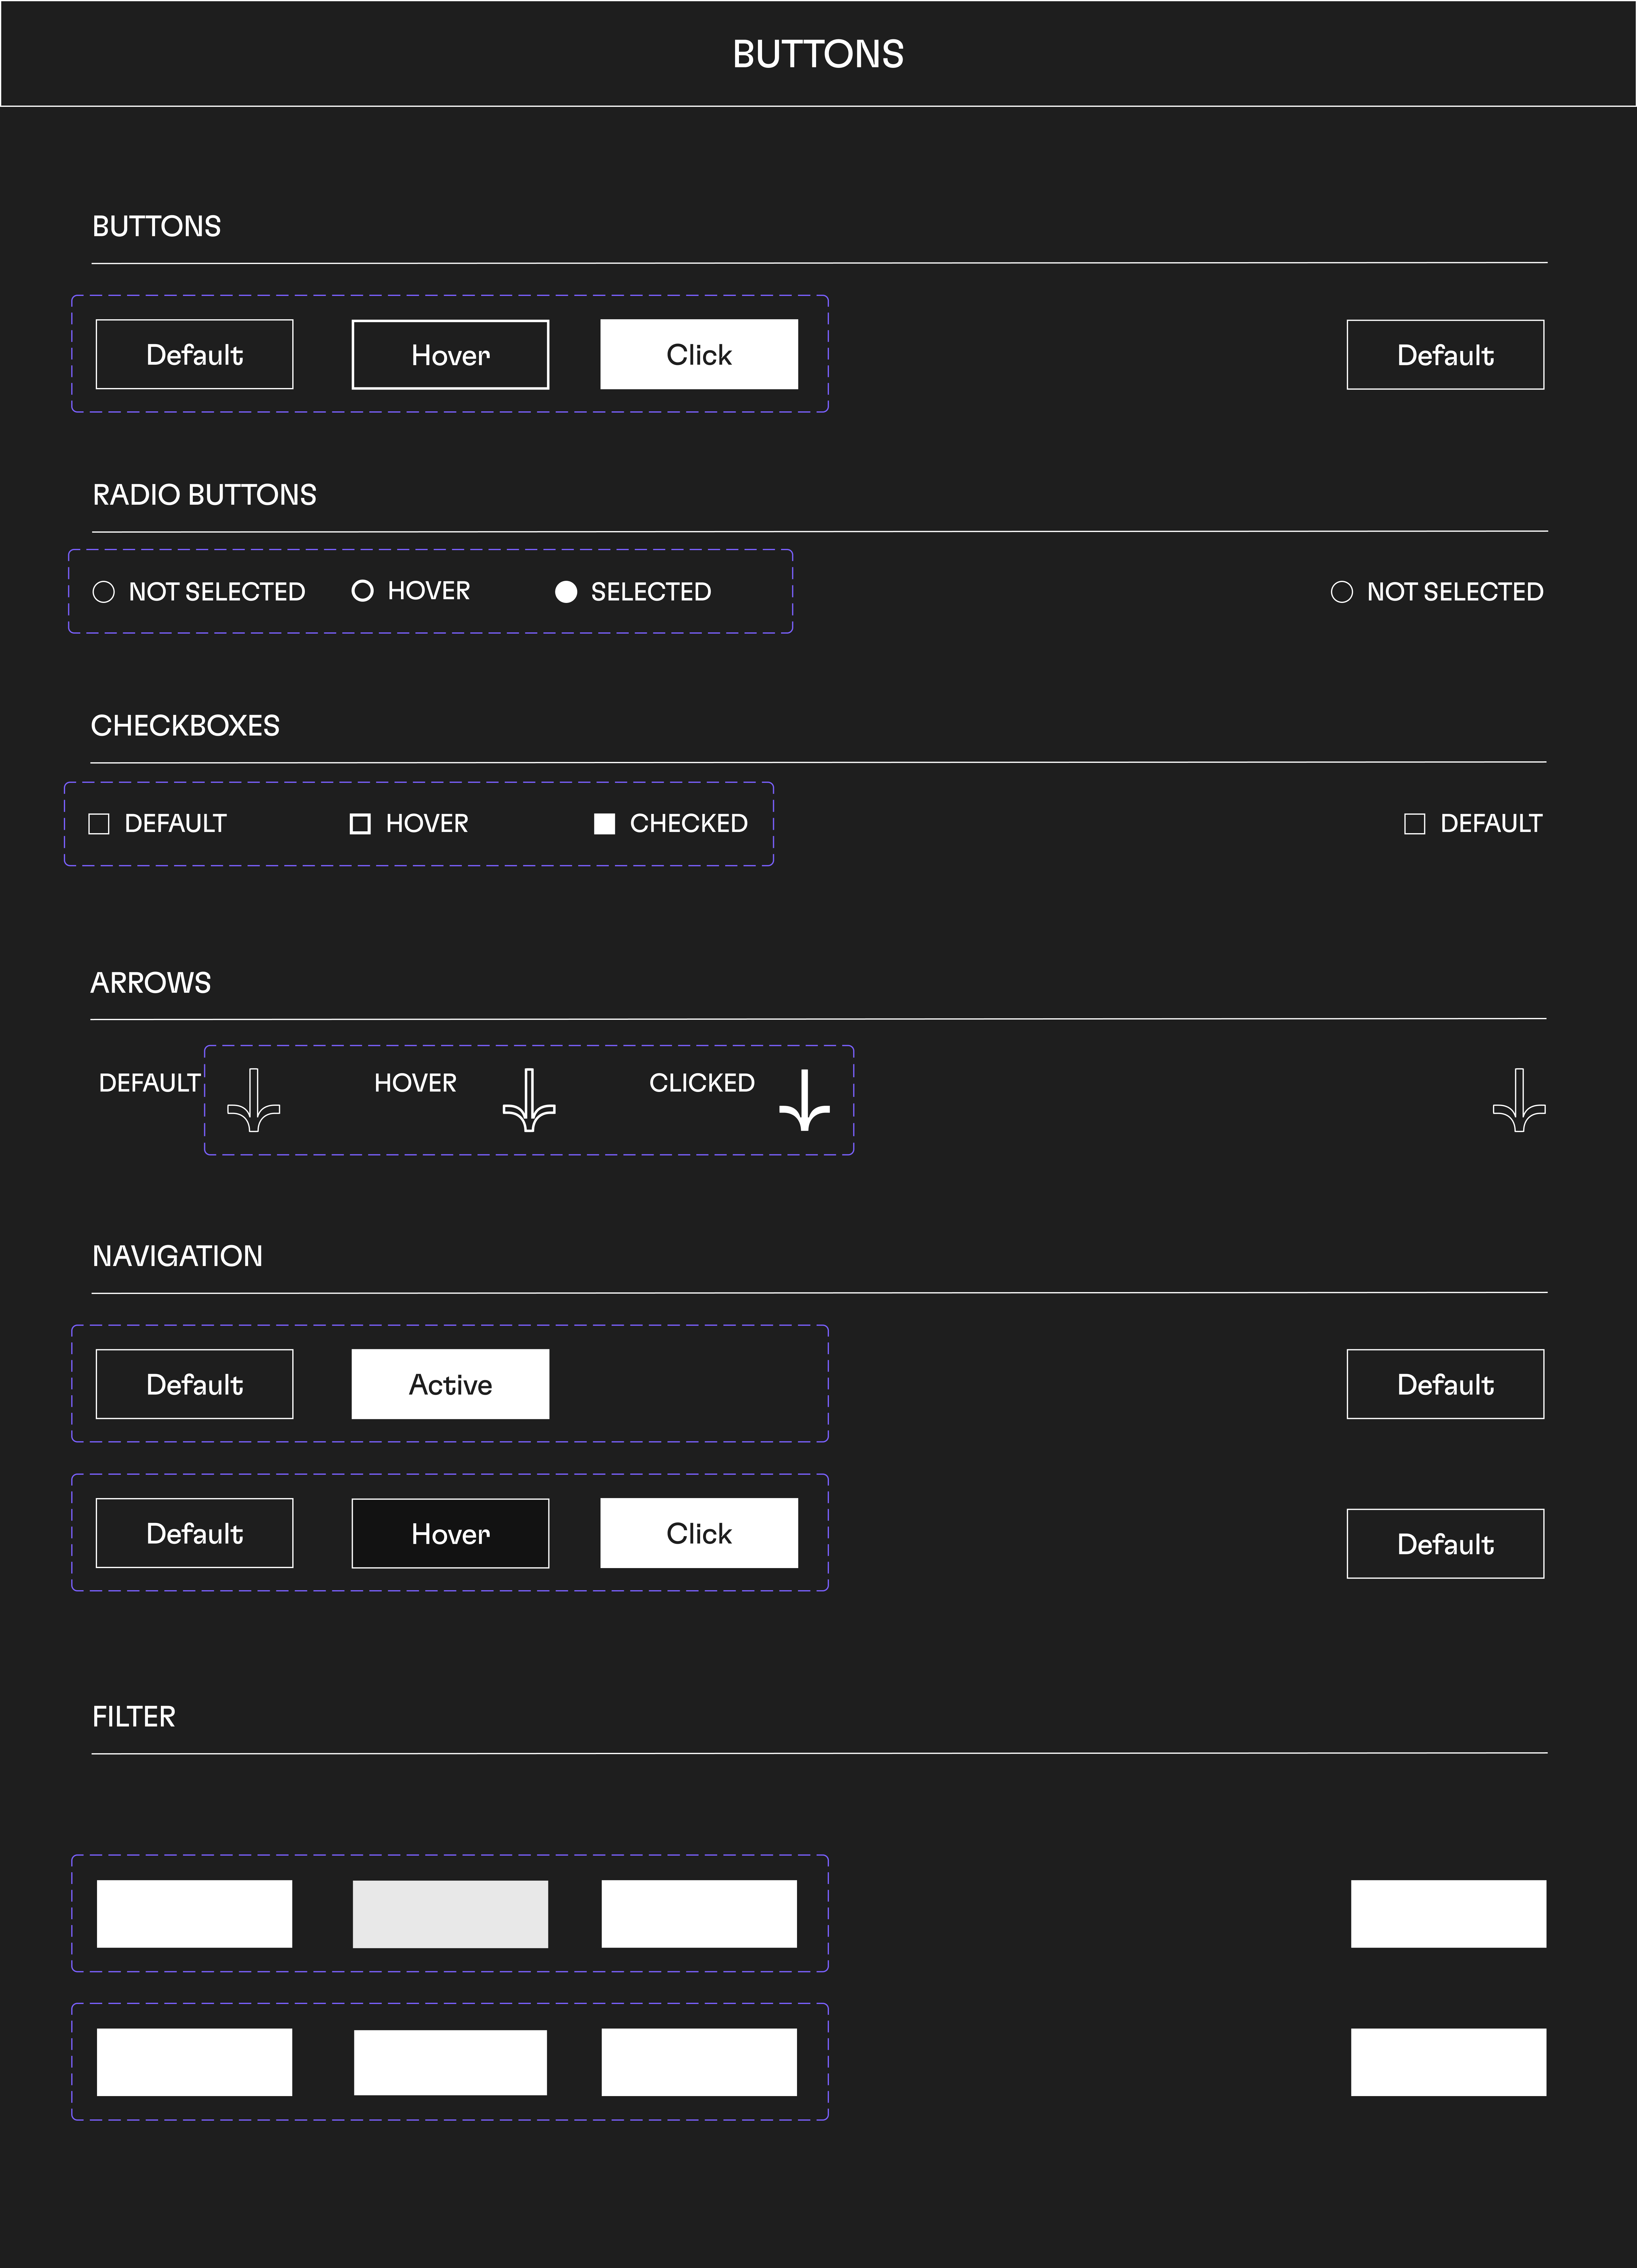Click the white Click button in the Navigation section
Screen dimensions: 1637x2268
point(699,1533)
